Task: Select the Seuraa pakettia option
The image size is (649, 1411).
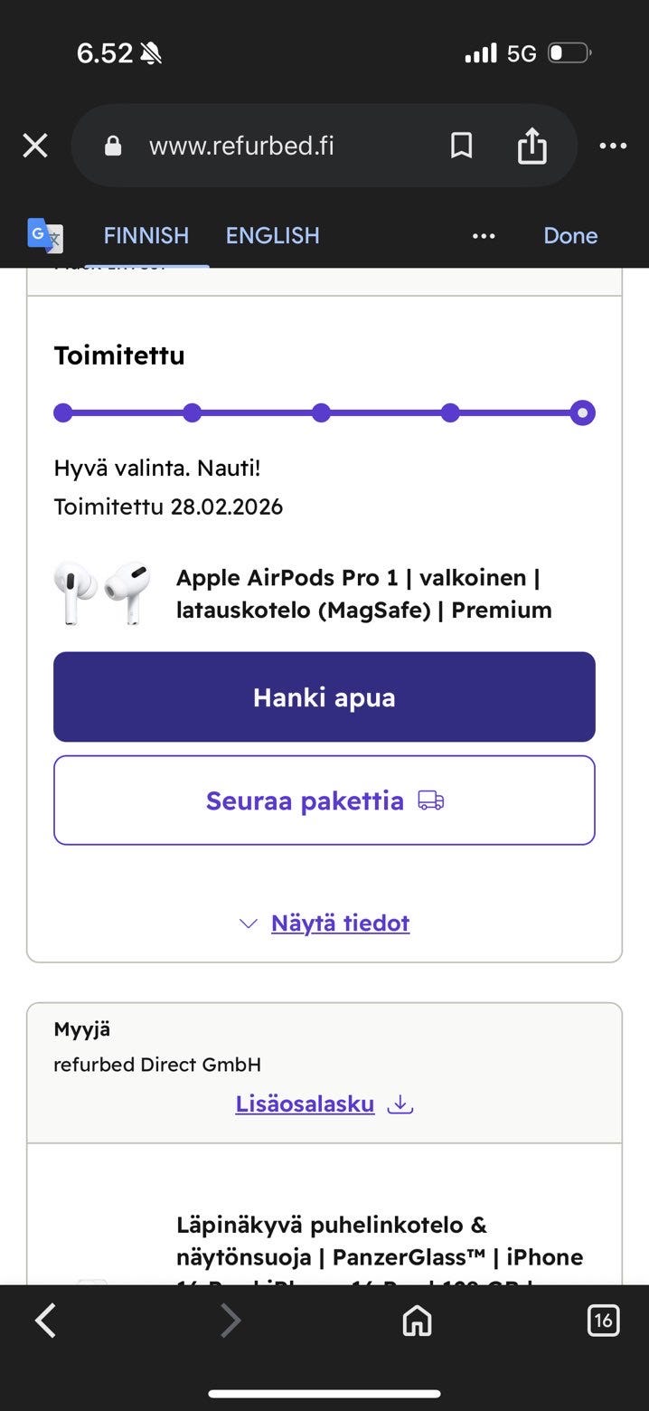Action: 324,800
